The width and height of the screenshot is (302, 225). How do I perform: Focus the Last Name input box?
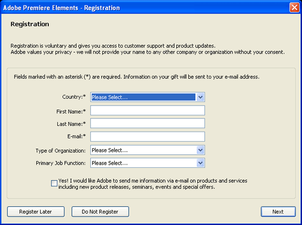(x=147, y=124)
